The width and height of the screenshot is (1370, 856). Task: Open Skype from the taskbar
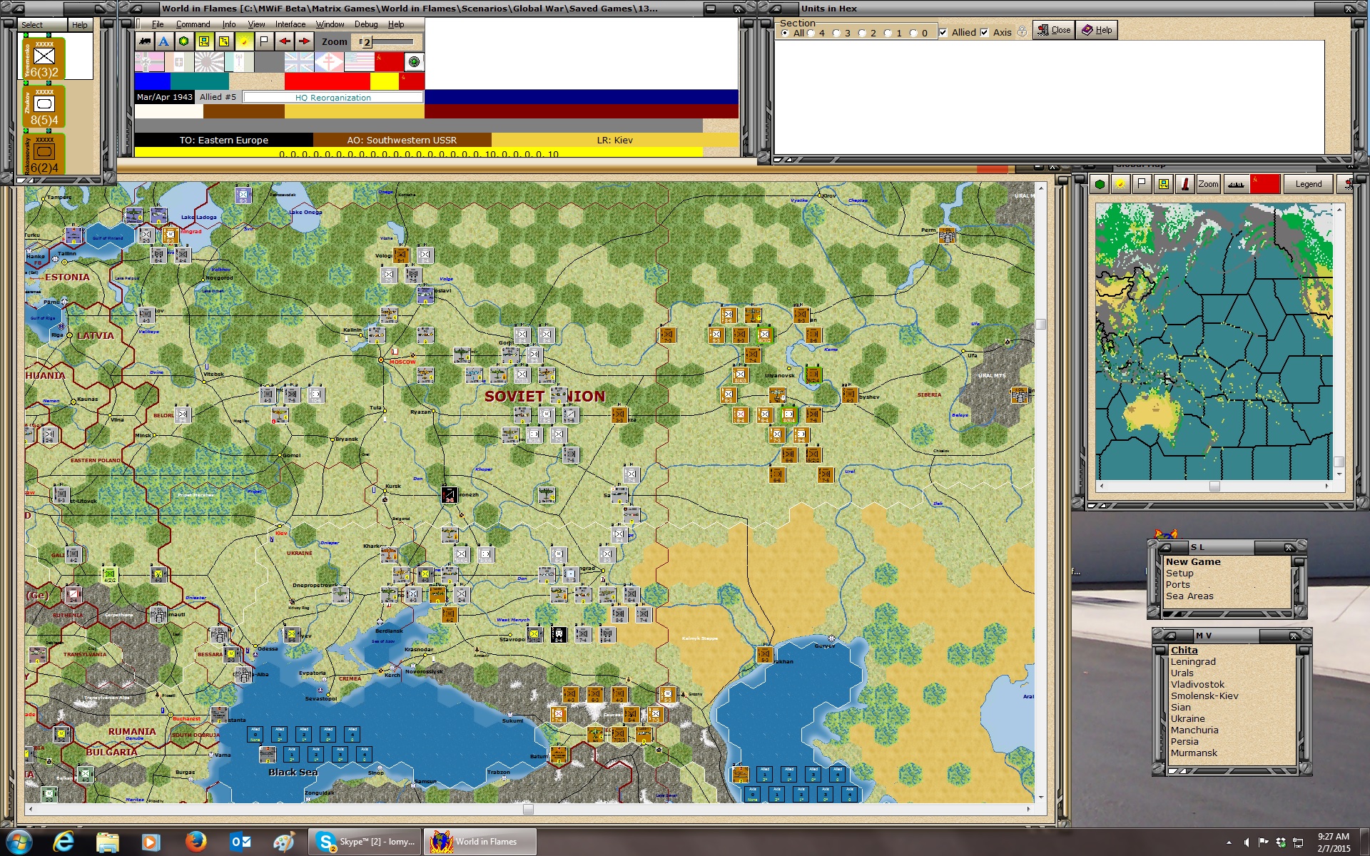click(x=365, y=842)
